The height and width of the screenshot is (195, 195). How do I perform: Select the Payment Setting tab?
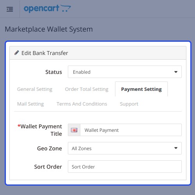pos(141,89)
